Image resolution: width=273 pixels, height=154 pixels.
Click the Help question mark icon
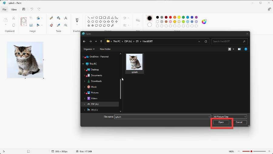click(x=246, y=49)
